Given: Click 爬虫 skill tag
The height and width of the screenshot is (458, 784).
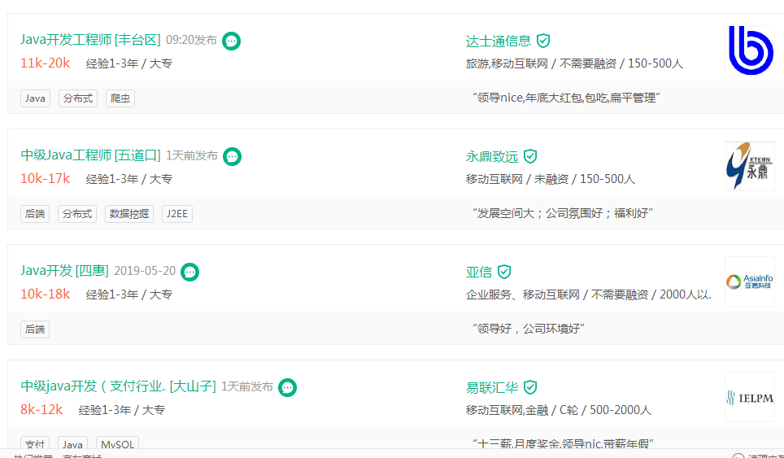Looking at the screenshot, I should click(120, 98).
